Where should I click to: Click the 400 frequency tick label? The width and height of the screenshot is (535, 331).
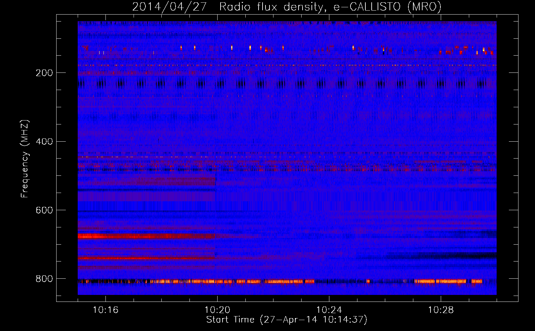pos(44,142)
